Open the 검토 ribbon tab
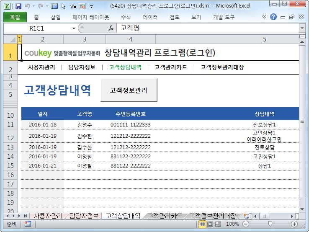The width and height of the screenshot is (309, 232). click(x=175, y=17)
